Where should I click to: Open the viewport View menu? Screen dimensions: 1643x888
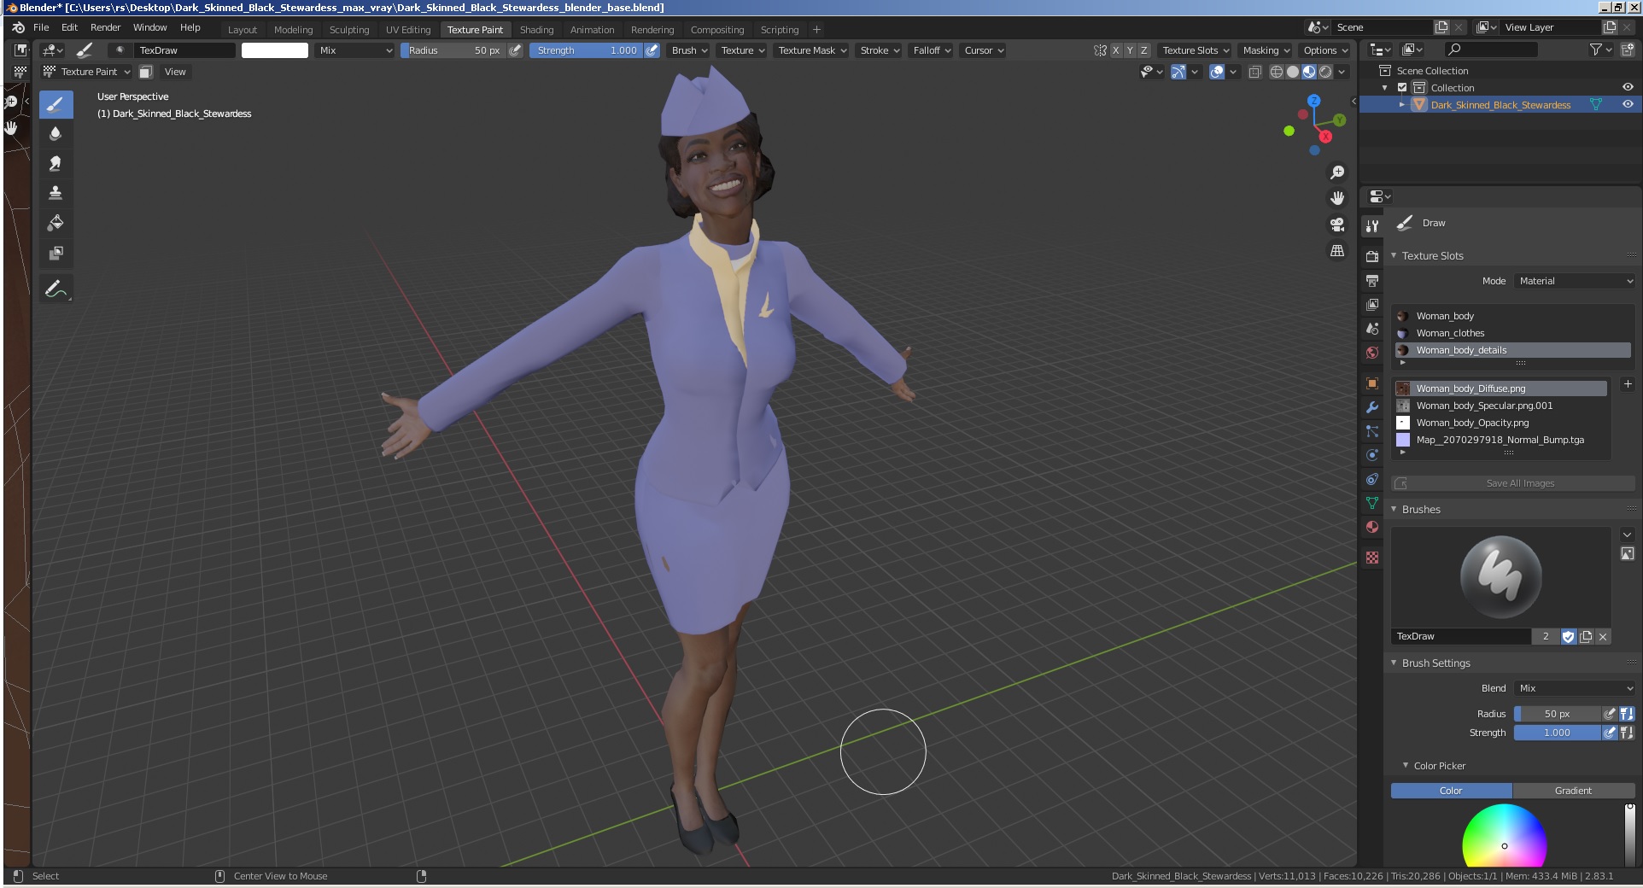tap(175, 72)
